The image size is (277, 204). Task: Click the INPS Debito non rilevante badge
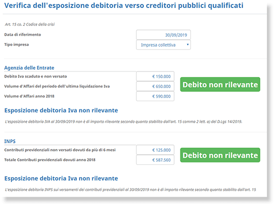(x=220, y=155)
